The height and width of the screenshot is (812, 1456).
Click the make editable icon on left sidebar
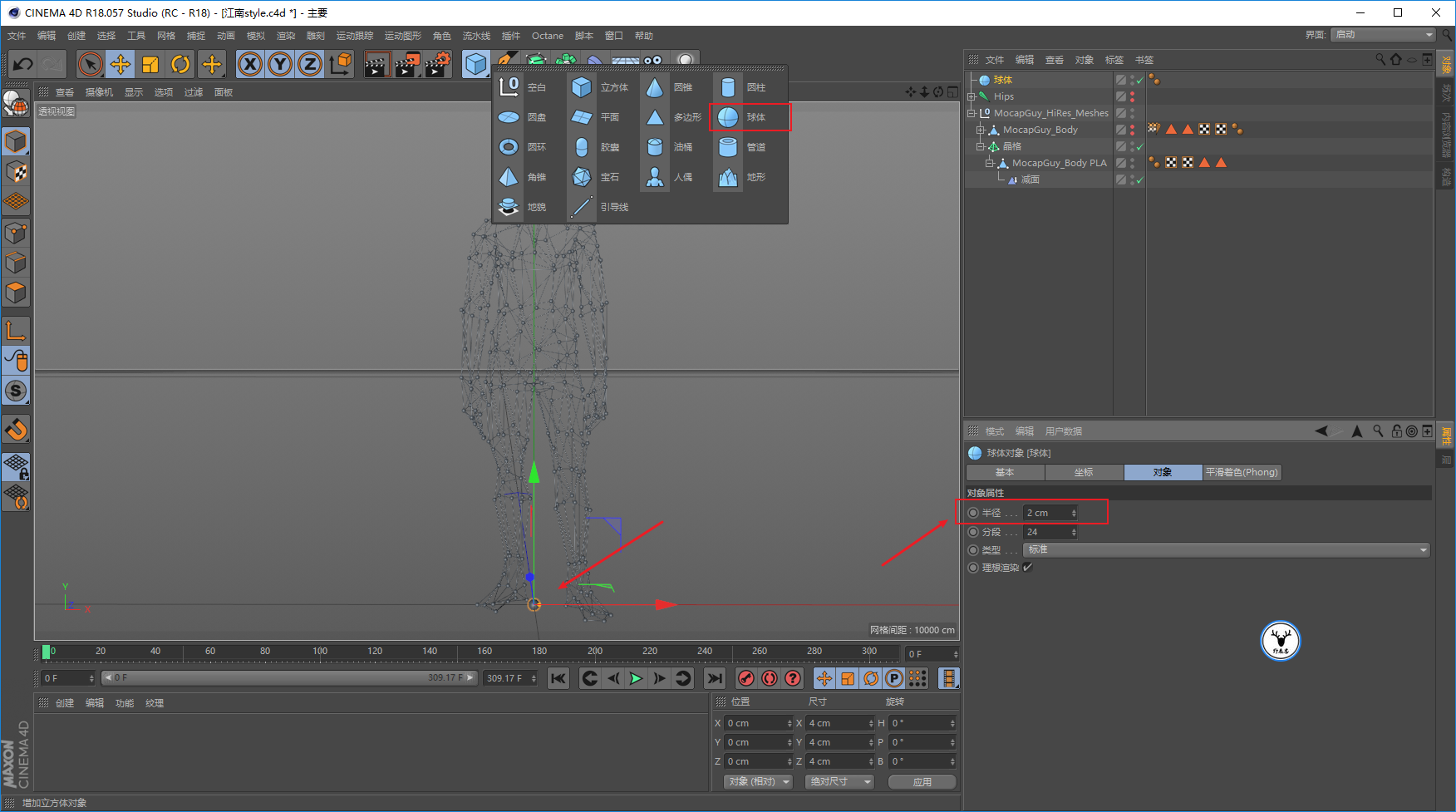(x=16, y=103)
